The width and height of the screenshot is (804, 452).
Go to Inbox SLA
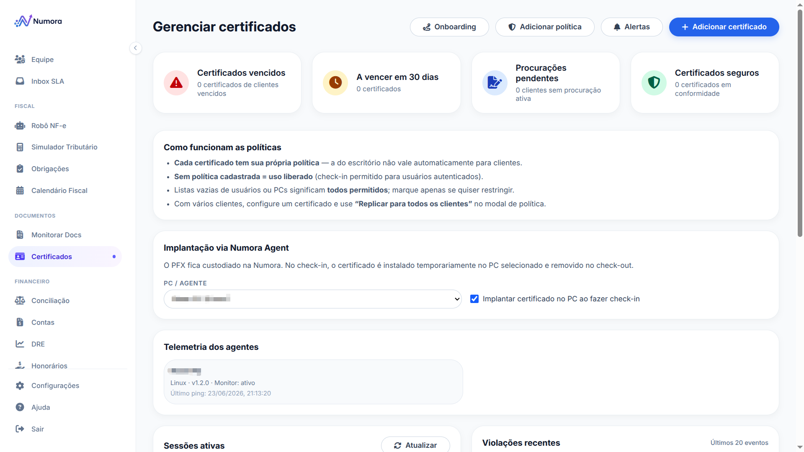[x=65, y=81]
